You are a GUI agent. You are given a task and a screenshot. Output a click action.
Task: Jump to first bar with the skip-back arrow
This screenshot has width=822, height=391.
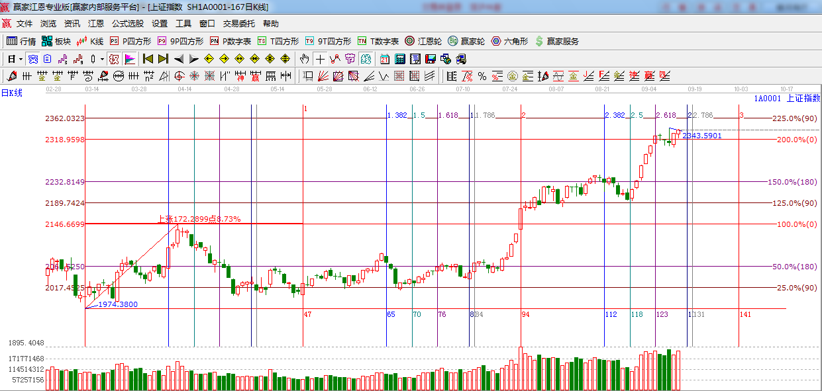pyautogui.click(x=148, y=59)
